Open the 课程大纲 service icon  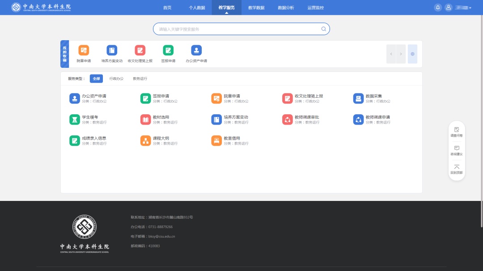tap(145, 141)
